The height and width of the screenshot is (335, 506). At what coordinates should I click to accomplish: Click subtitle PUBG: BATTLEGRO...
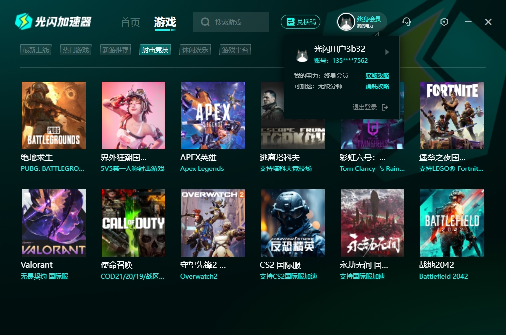pos(52,168)
